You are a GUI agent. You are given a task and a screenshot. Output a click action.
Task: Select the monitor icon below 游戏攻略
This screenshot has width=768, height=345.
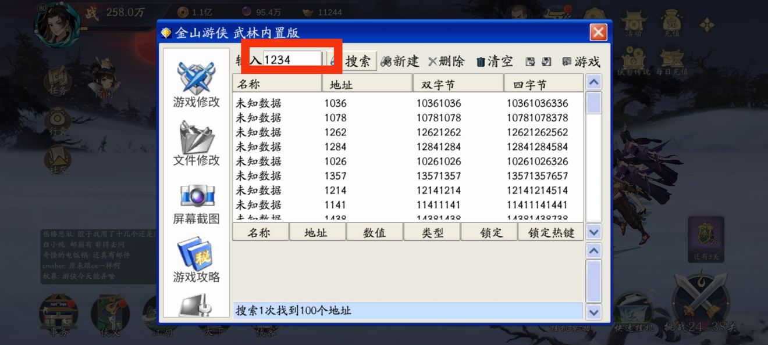[196, 305]
